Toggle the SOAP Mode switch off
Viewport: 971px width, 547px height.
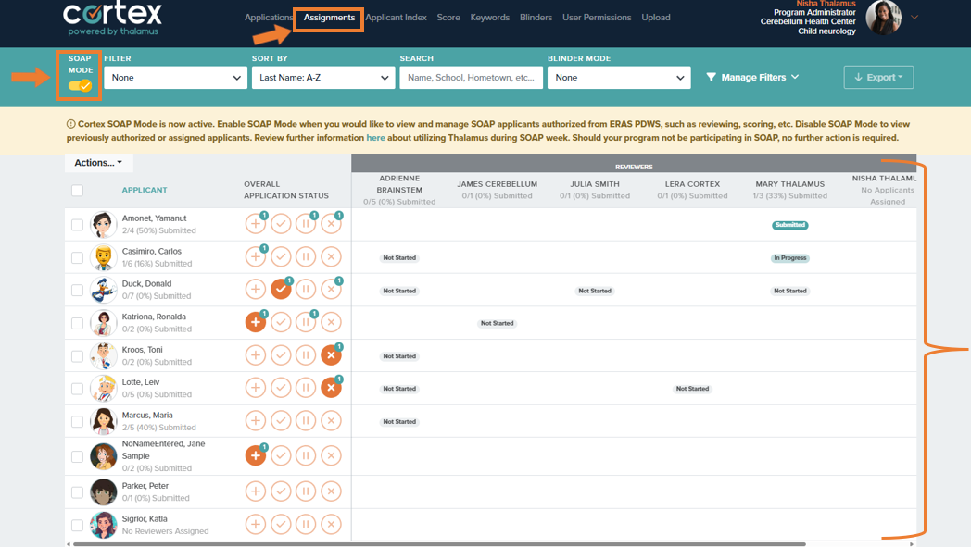click(x=80, y=86)
